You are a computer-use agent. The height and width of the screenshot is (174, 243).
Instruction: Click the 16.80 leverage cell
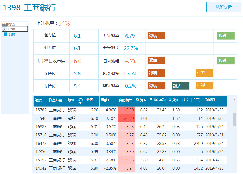[x=126, y=110]
